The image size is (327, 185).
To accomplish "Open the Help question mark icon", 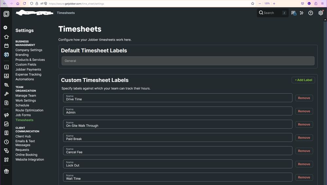I will click(311, 13).
